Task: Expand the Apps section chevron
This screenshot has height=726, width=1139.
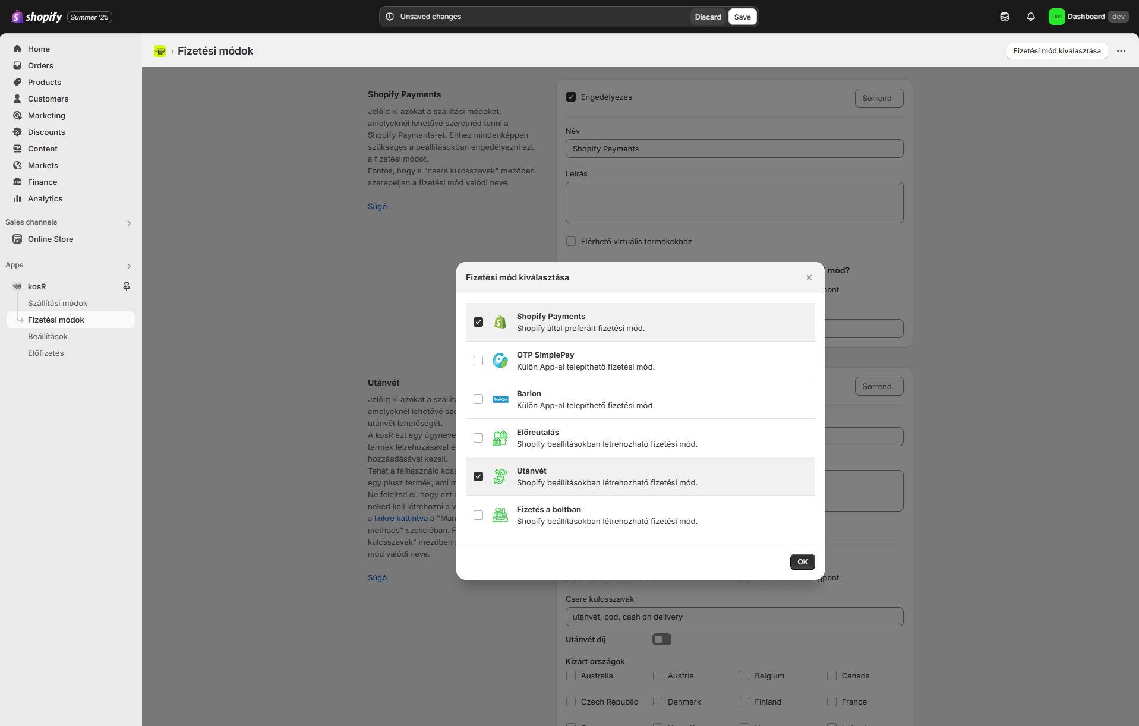Action: (x=129, y=266)
